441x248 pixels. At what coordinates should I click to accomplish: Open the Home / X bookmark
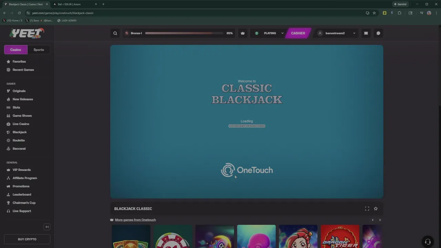[12, 21]
